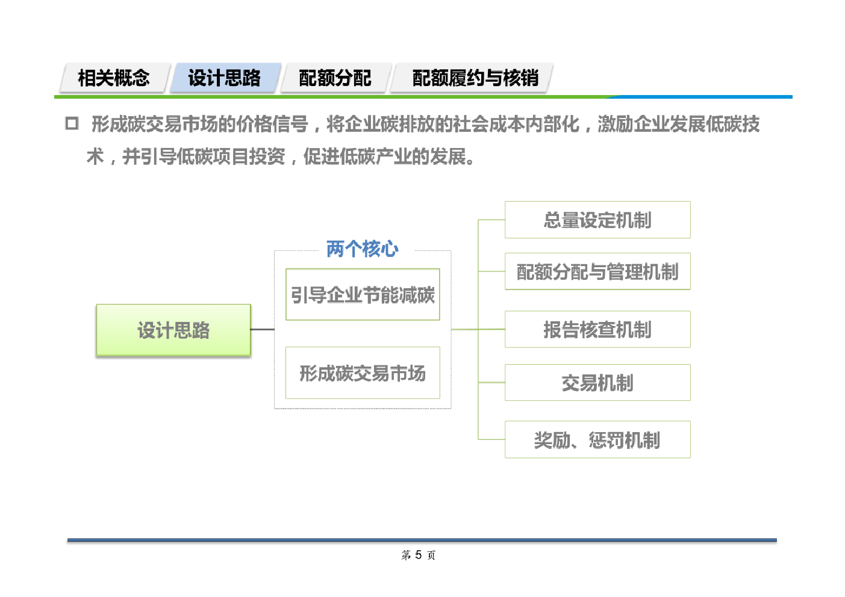Screen dimensions: 845x597
Task: Choose the 配额分配与管理机制 box
Action: [597, 272]
